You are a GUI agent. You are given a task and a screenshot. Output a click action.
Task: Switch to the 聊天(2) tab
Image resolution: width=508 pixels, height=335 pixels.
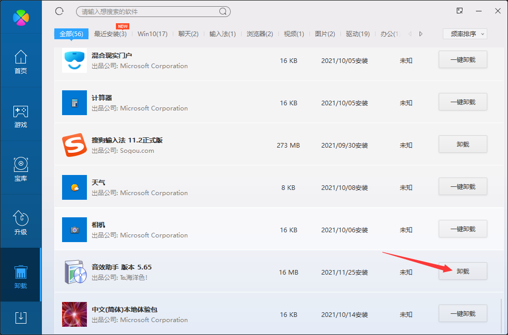click(x=188, y=34)
